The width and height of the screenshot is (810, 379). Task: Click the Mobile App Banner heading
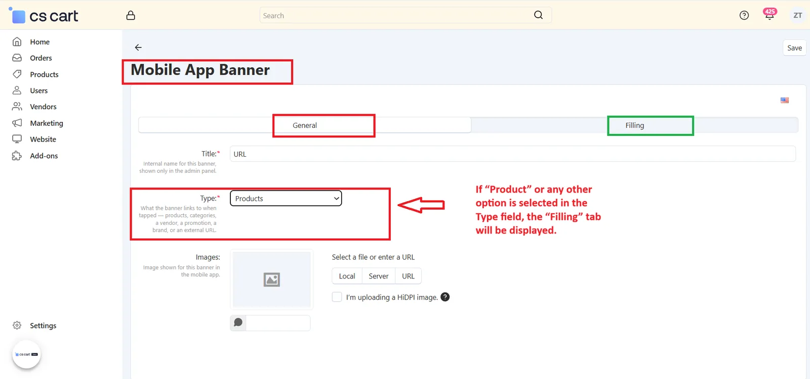pos(200,70)
